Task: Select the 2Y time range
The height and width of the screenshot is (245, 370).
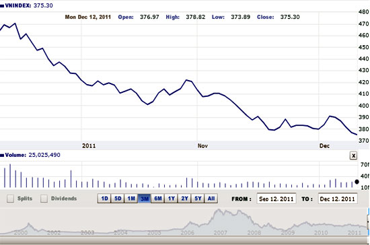Action: click(x=184, y=199)
